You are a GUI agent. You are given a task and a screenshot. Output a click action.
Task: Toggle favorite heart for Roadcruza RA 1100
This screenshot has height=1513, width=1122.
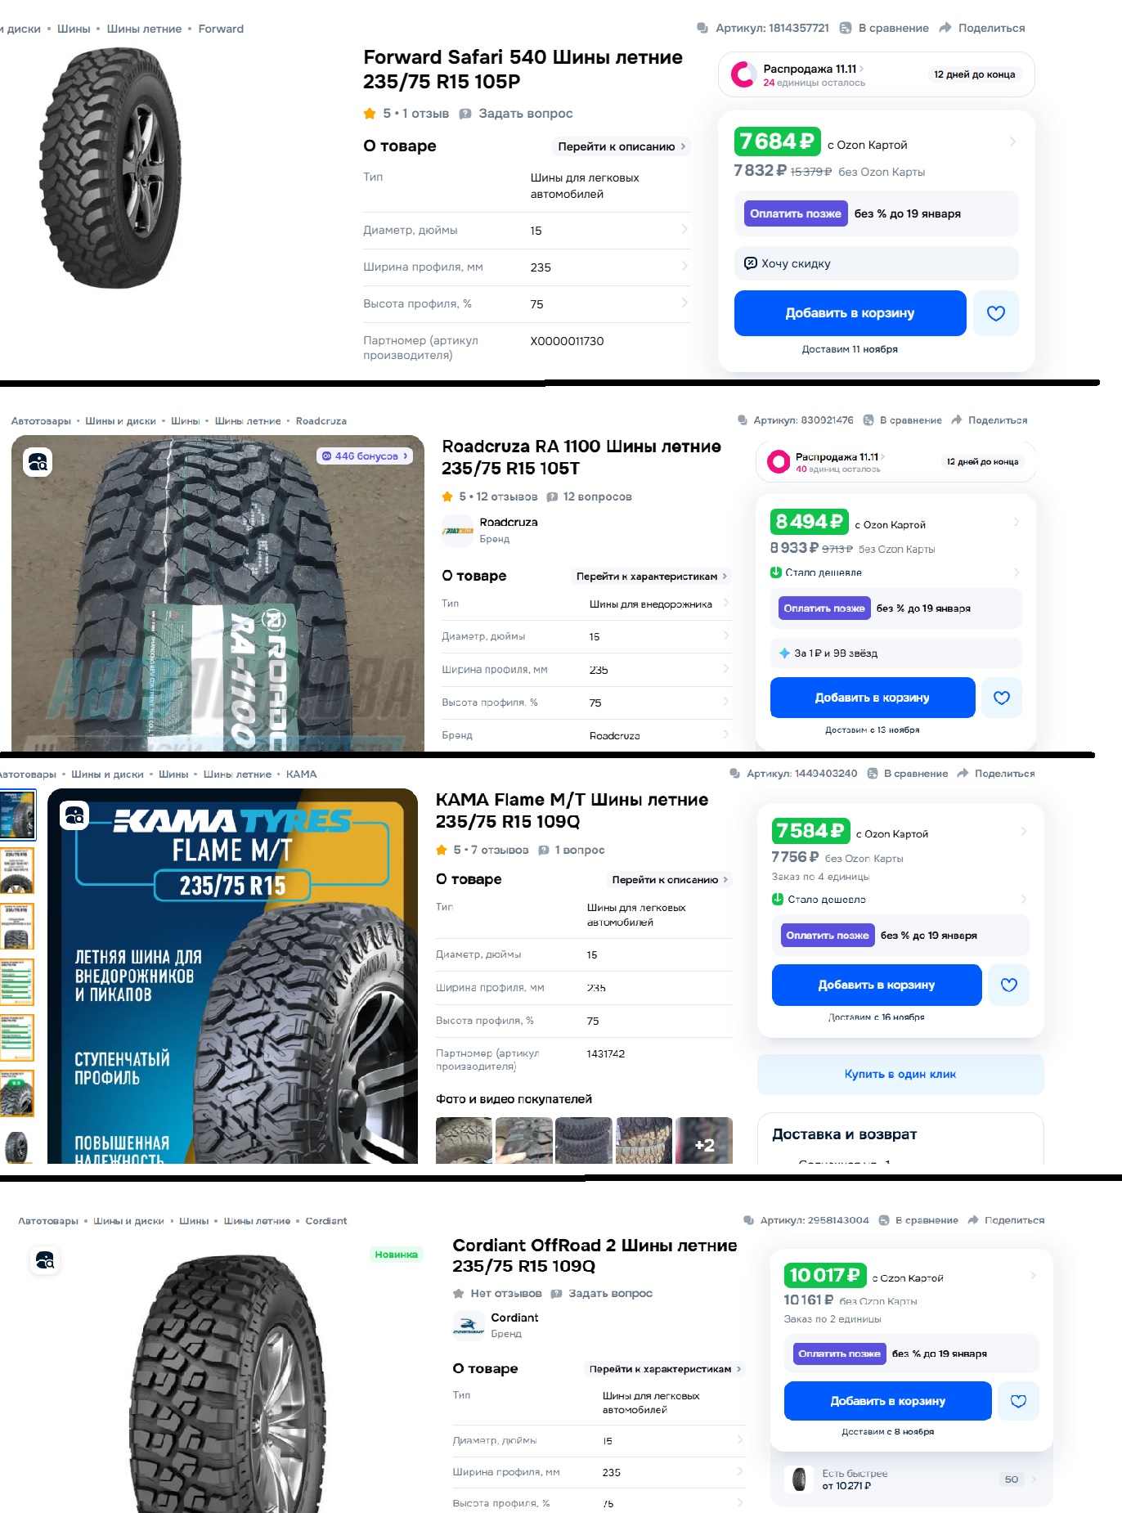click(1001, 698)
